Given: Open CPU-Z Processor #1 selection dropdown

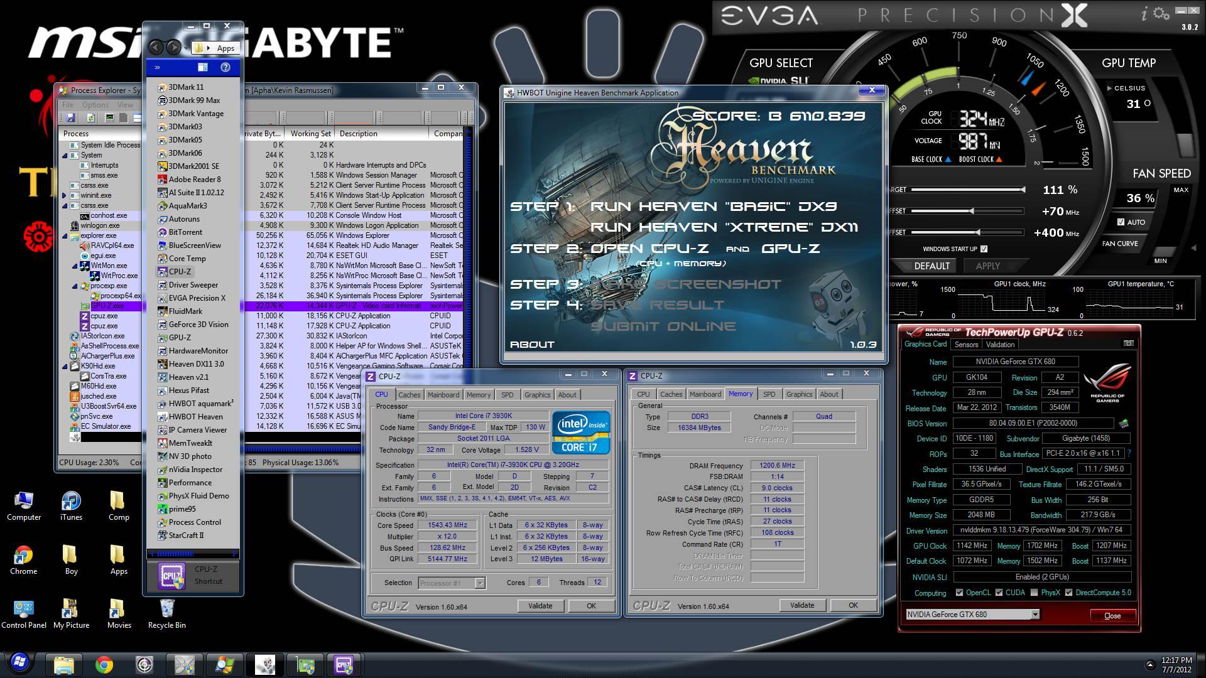Looking at the screenshot, I should 480,583.
